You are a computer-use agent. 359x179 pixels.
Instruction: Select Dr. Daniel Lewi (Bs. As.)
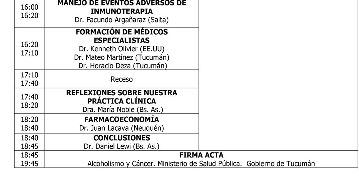coord(122,146)
